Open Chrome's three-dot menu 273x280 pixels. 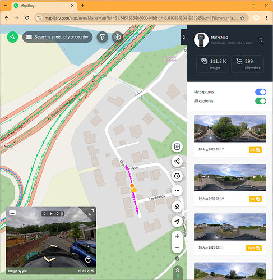click(x=266, y=18)
